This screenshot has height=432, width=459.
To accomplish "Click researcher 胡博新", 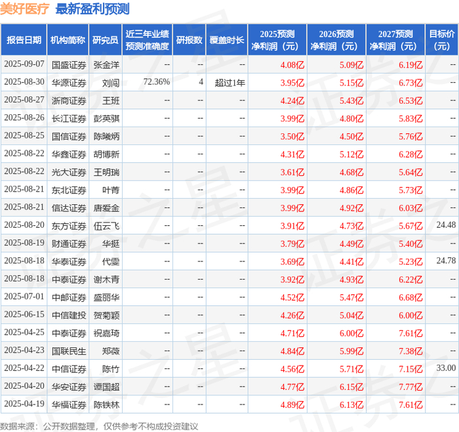I will click(106, 154).
